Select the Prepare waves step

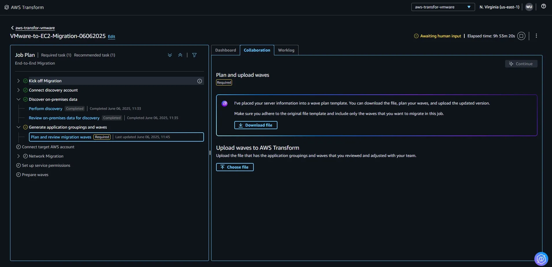click(x=35, y=175)
